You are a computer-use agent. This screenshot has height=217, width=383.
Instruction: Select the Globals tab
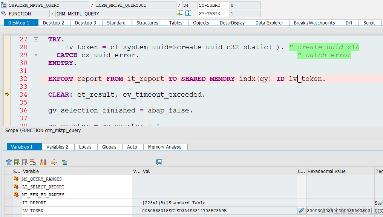point(109,147)
